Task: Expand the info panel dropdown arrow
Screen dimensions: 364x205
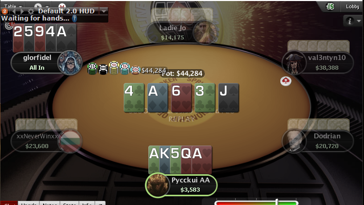Action: 359,21
